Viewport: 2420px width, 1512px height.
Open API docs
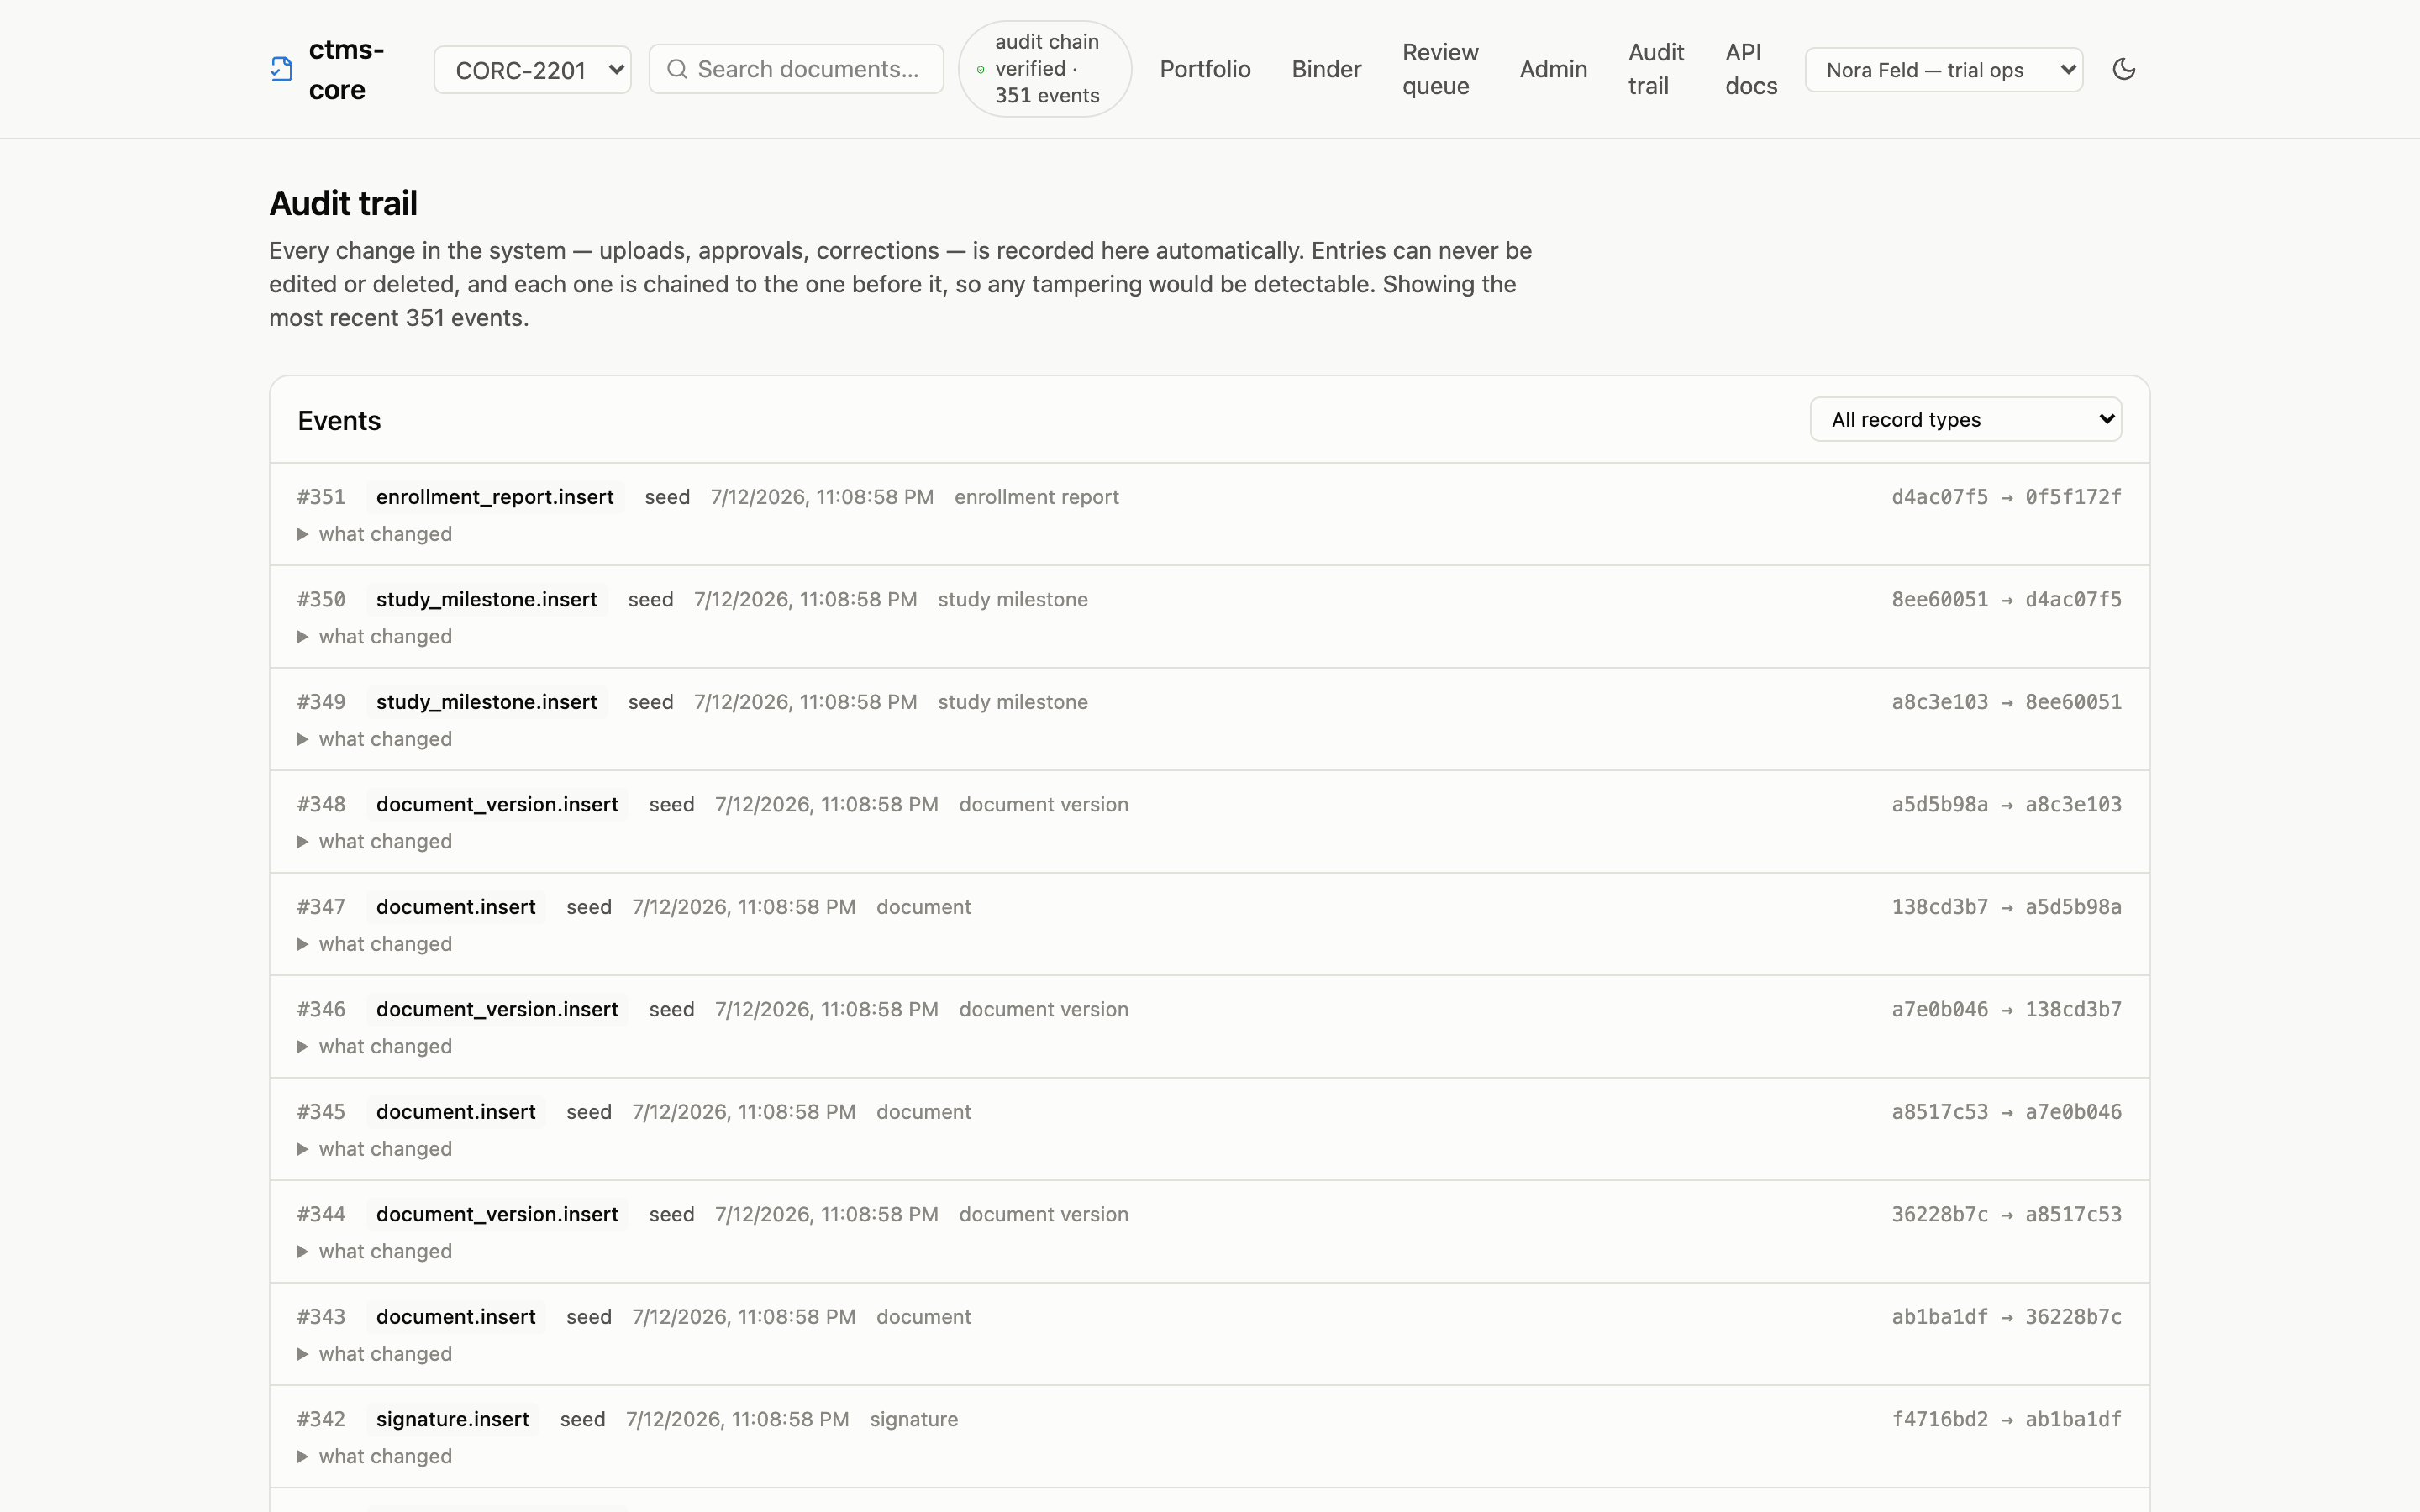[x=1751, y=69]
